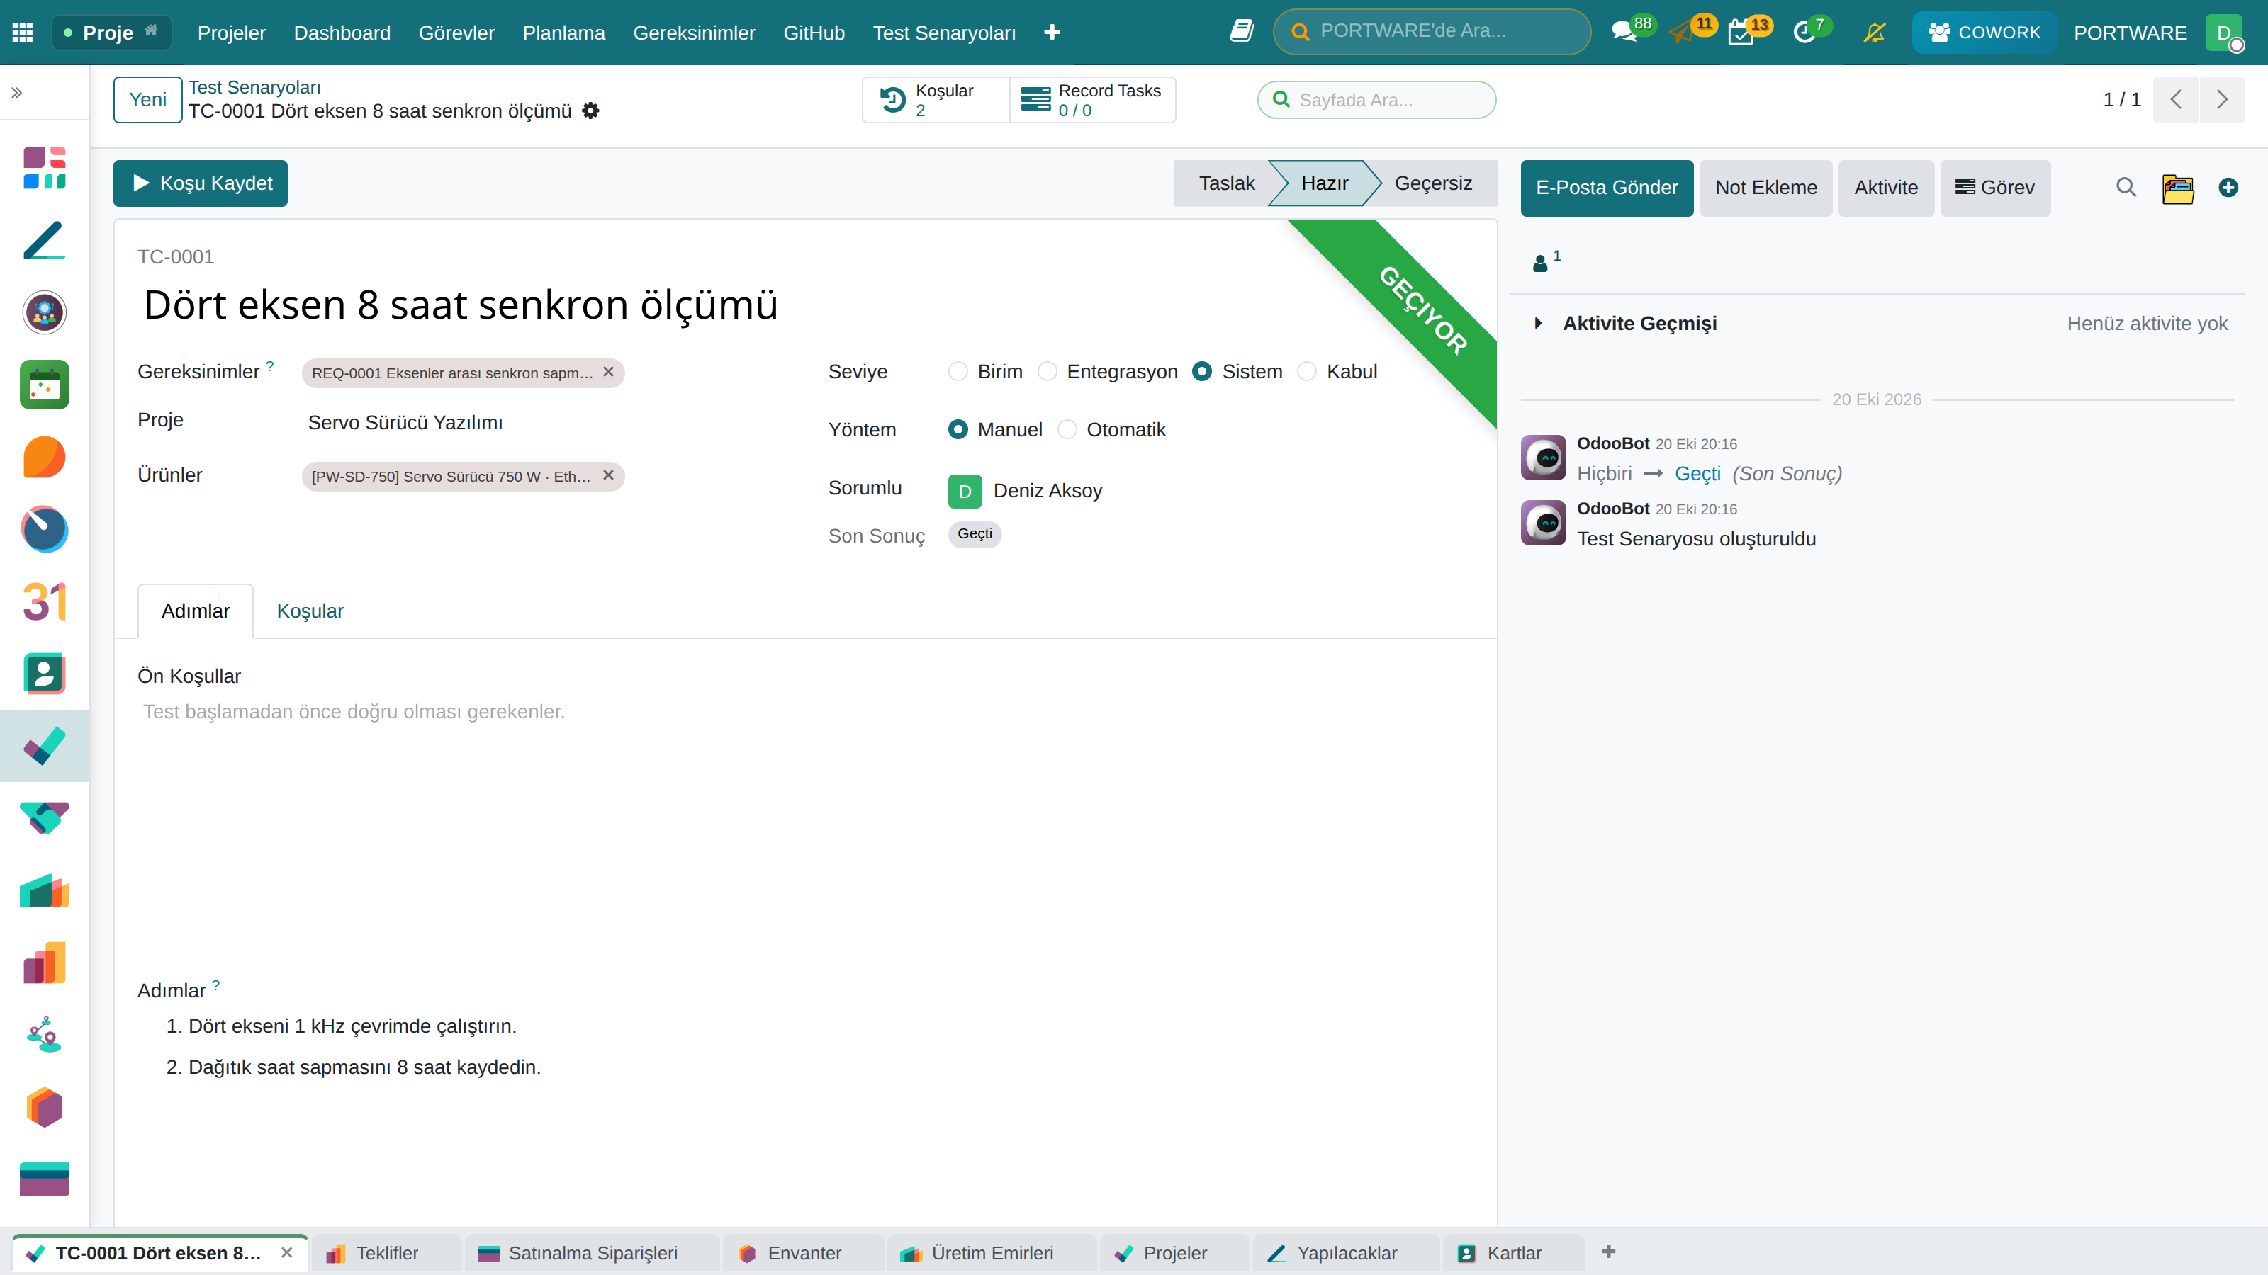Image resolution: width=2268 pixels, height=1275 pixels.
Task: Click the knowledge book icon in top bar
Action: tap(1242, 32)
